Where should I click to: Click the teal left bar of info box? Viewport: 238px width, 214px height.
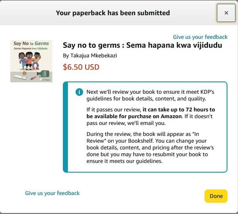(x=65, y=127)
